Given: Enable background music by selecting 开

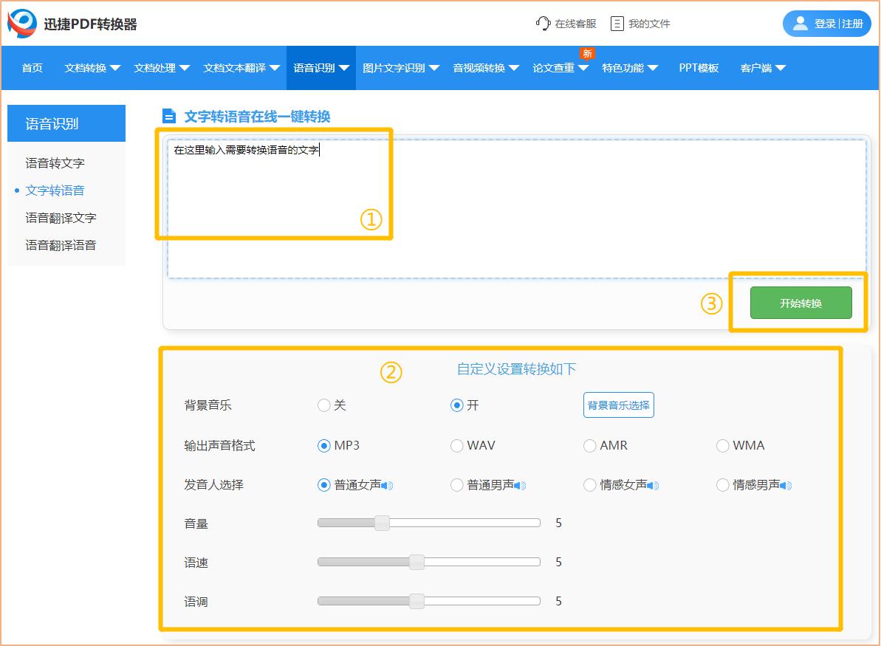Looking at the screenshot, I should [456, 405].
